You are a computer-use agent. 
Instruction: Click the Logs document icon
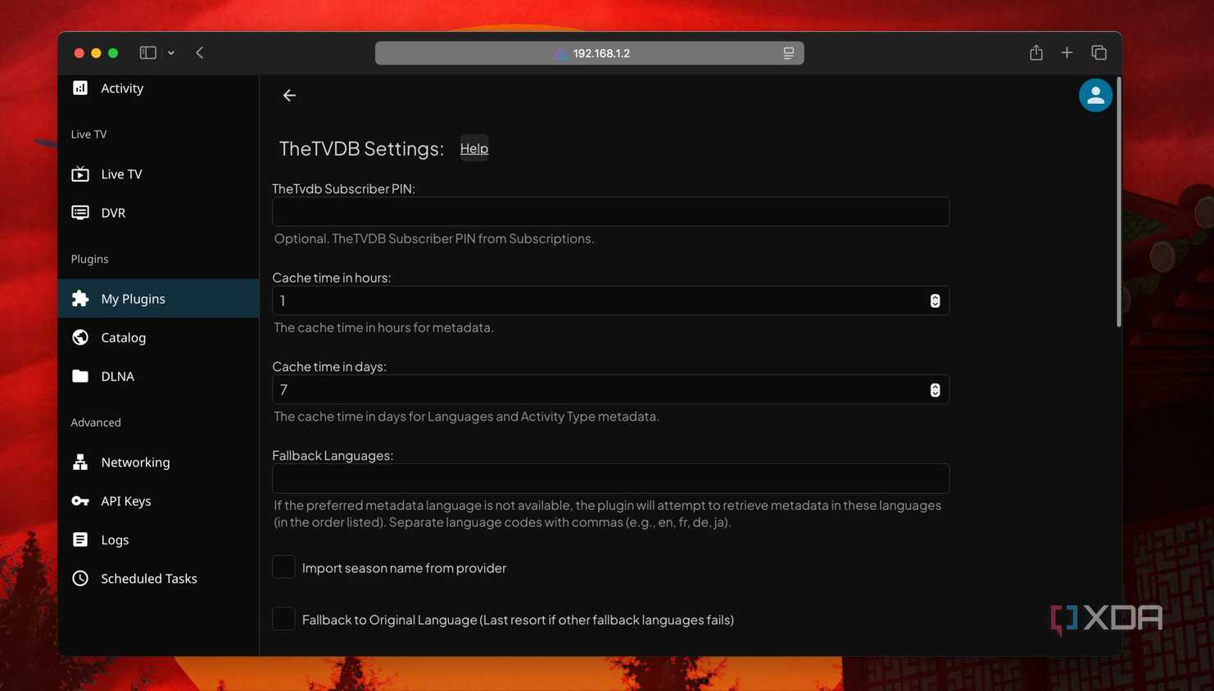[x=80, y=540]
